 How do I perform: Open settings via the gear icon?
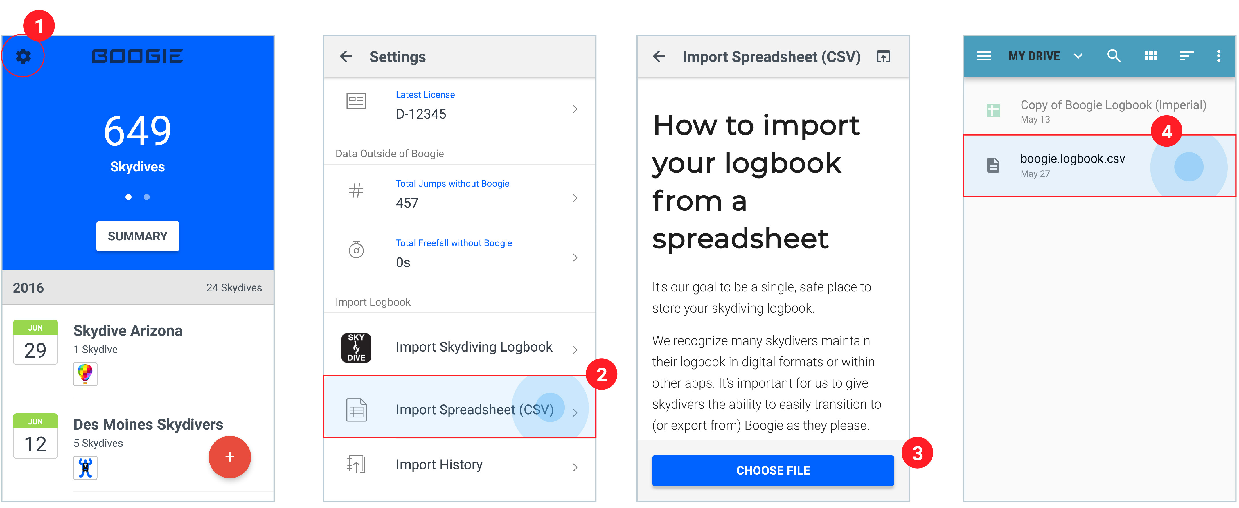[23, 56]
